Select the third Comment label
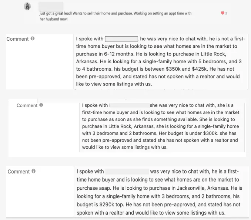This screenshot has width=251, height=220. tap(19, 172)
